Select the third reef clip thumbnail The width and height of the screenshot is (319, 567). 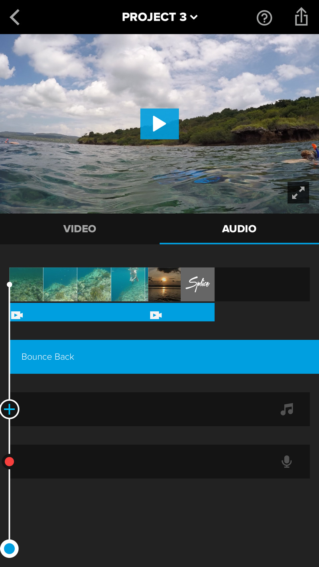[94, 284]
